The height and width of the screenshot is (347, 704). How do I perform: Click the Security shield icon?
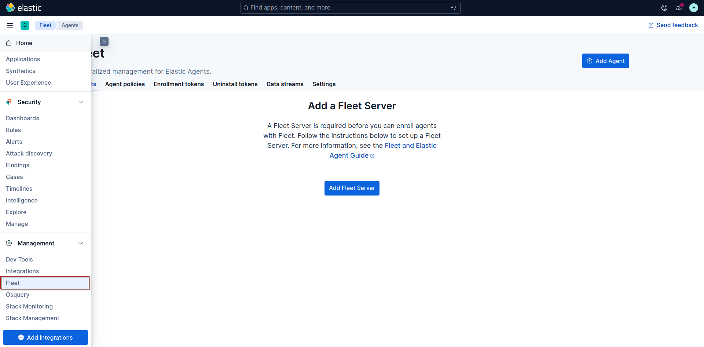coord(9,102)
